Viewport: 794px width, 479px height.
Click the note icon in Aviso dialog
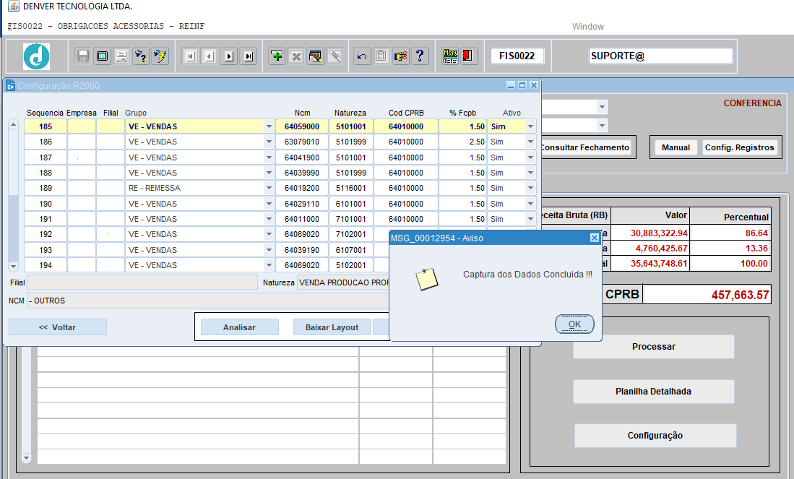[x=427, y=279]
